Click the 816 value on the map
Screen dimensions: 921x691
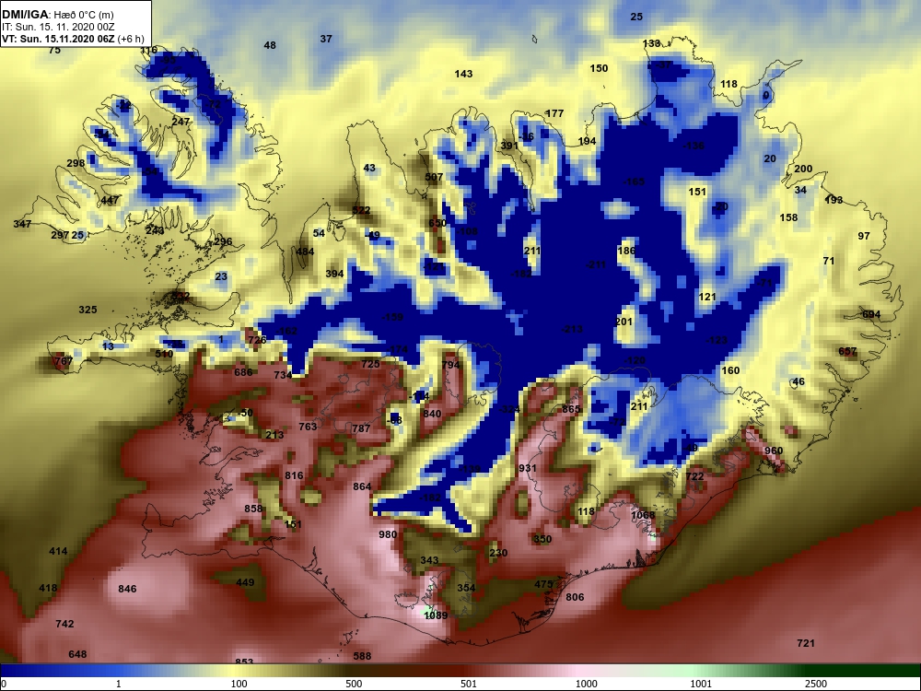coord(294,475)
